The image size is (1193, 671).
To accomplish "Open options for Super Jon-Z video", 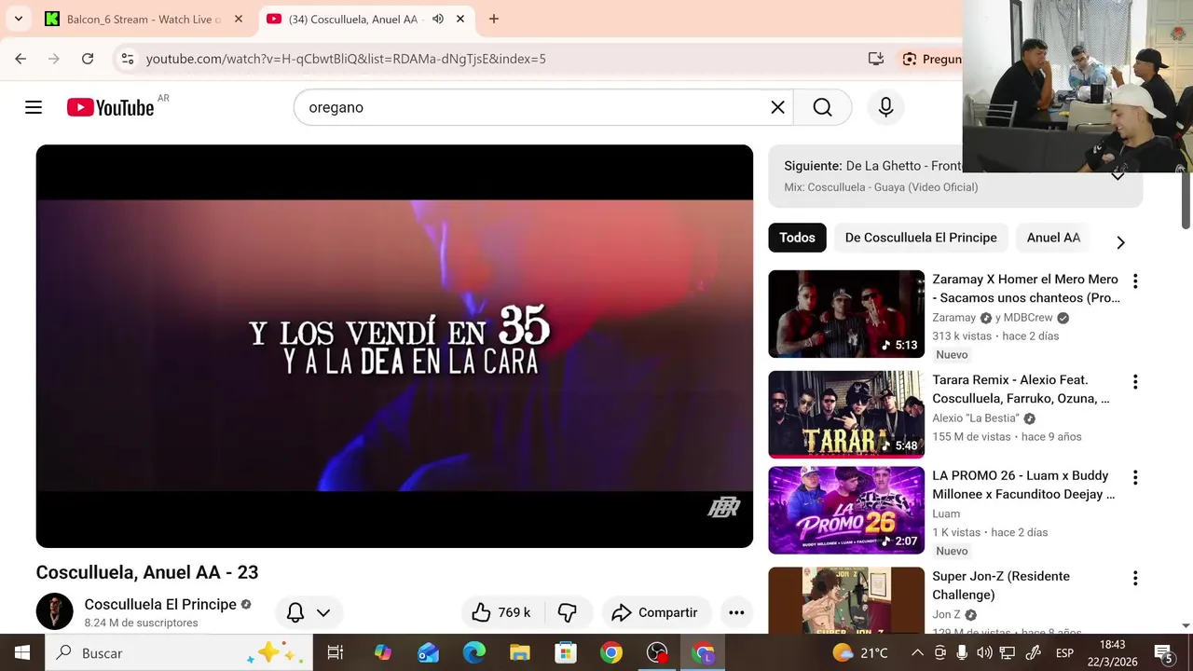I will (x=1135, y=578).
